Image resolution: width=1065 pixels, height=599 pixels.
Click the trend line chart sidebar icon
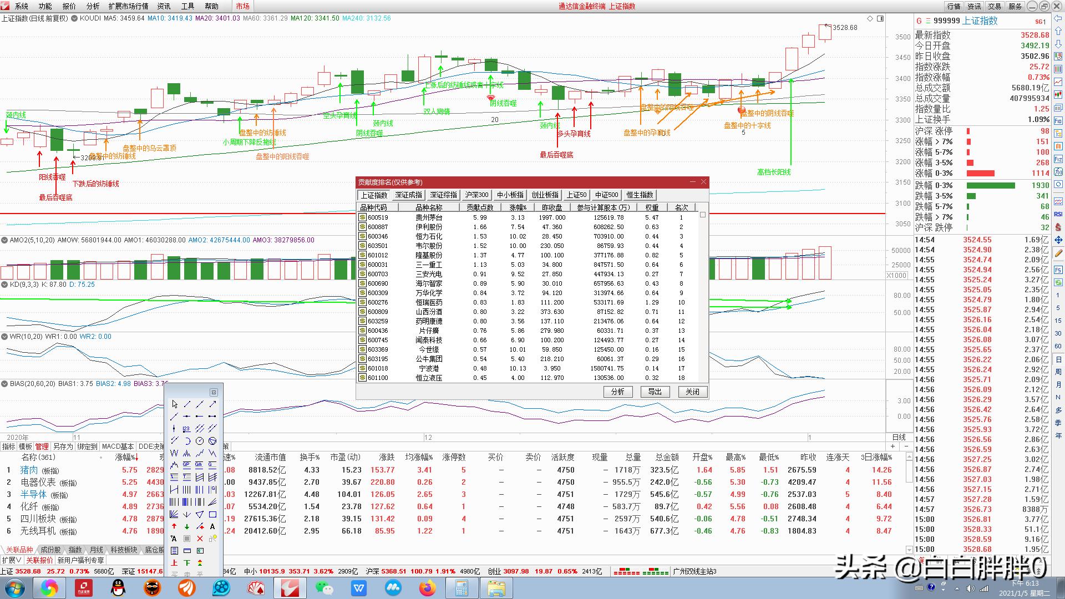point(1058,81)
